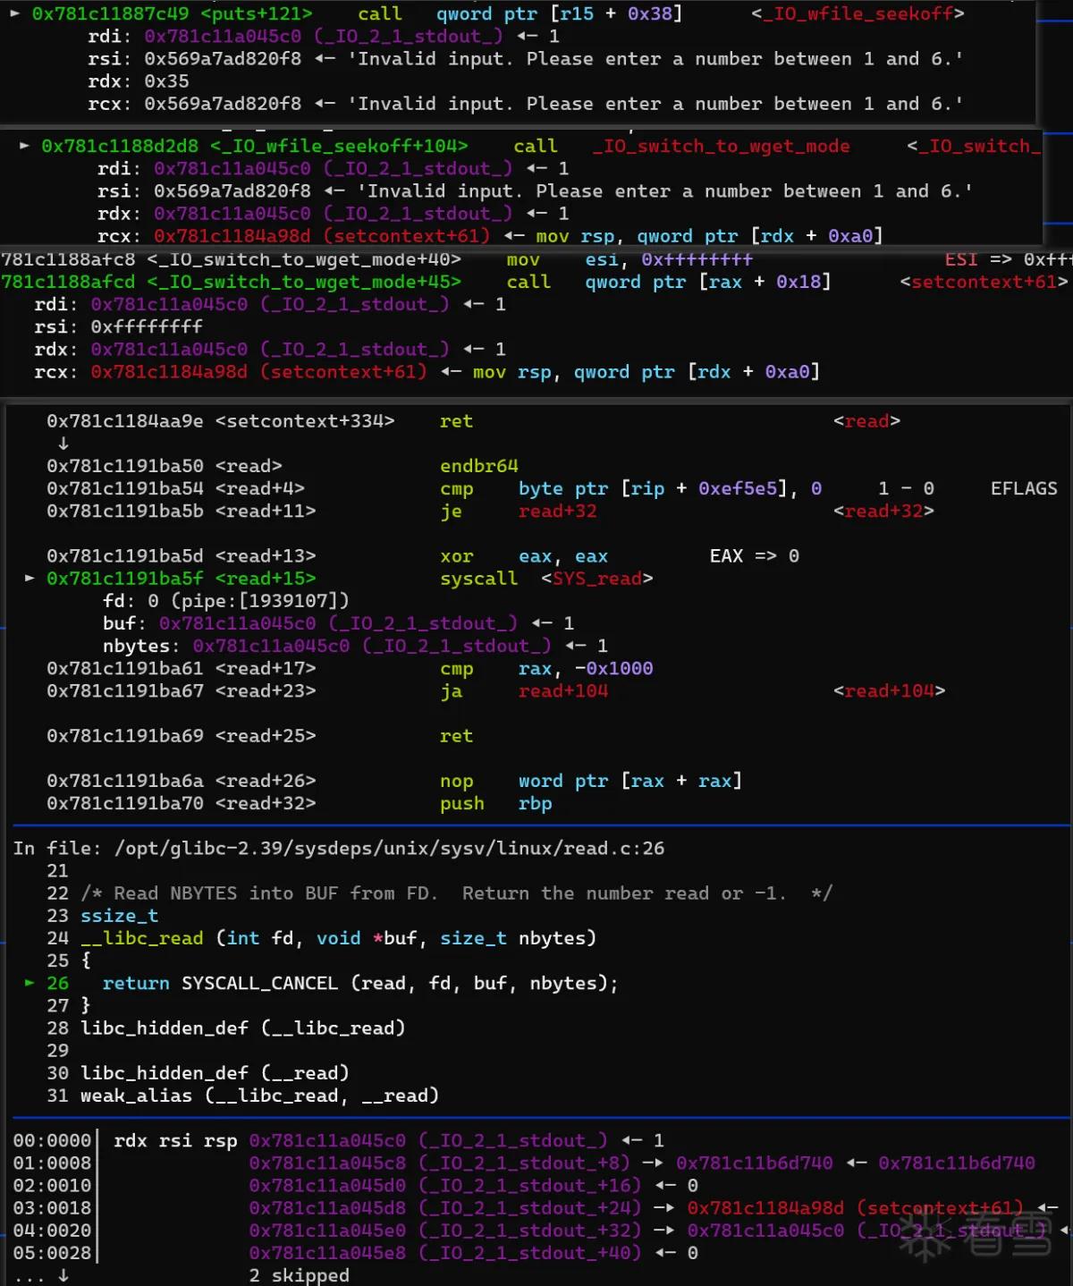The width and height of the screenshot is (1073, 1286).
Task: Select the _IO_switch_to_wget_mode call operand
Action: tap(721, 146)
